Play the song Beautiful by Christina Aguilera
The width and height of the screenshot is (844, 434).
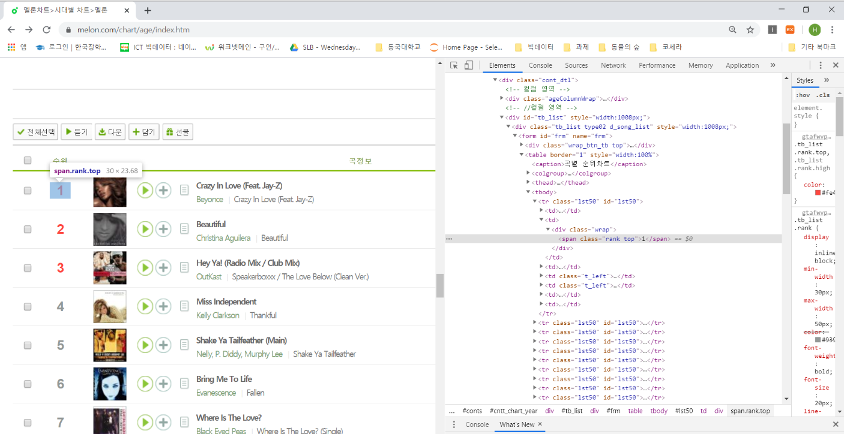[145, 229]
